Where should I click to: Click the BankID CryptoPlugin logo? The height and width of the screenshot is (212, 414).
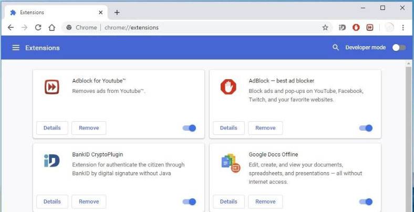click(x=51, y=161)
